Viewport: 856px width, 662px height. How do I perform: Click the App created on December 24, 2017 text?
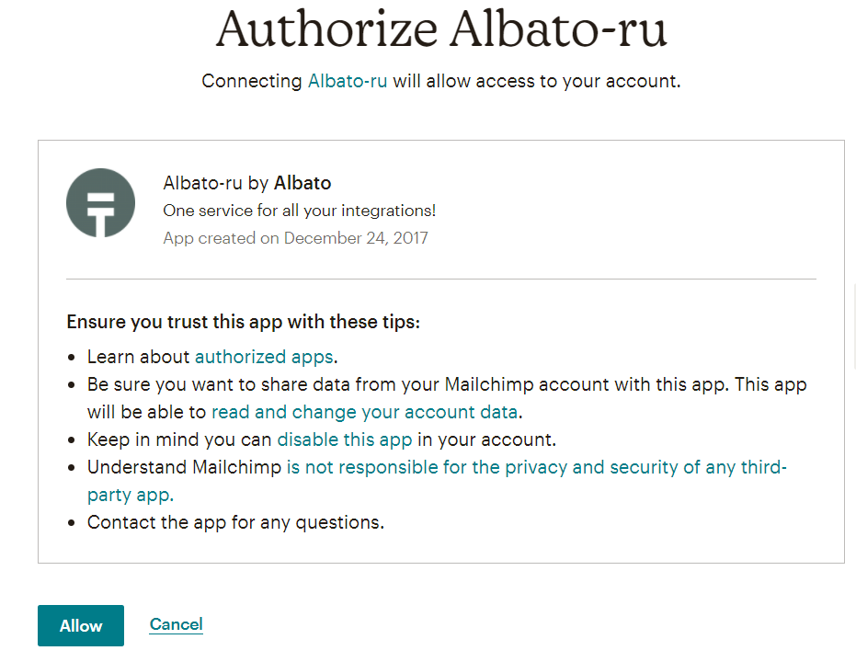point(295,238)
